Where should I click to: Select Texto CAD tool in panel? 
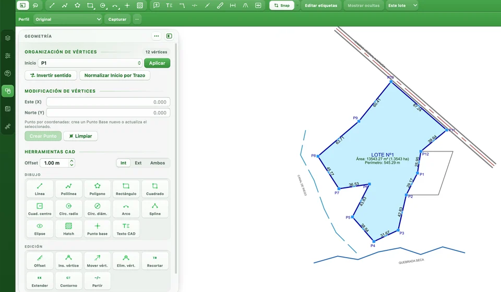(126, 229)
